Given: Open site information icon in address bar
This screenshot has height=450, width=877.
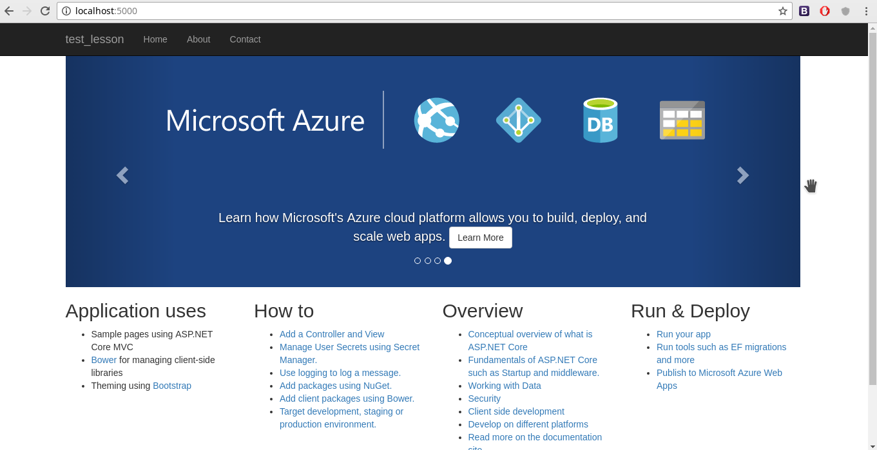Looking at the screenshot, I should pyautogui.click(x=66, y=11).
